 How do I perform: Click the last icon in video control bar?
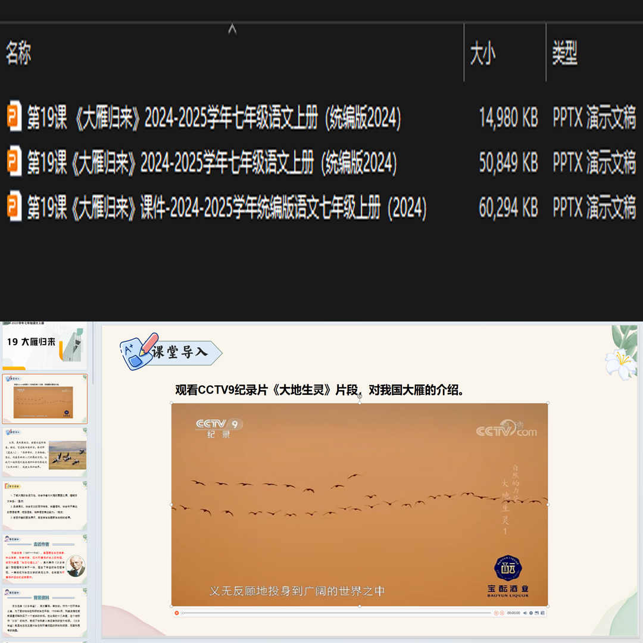pyautogui.click(x=542, y=613)
